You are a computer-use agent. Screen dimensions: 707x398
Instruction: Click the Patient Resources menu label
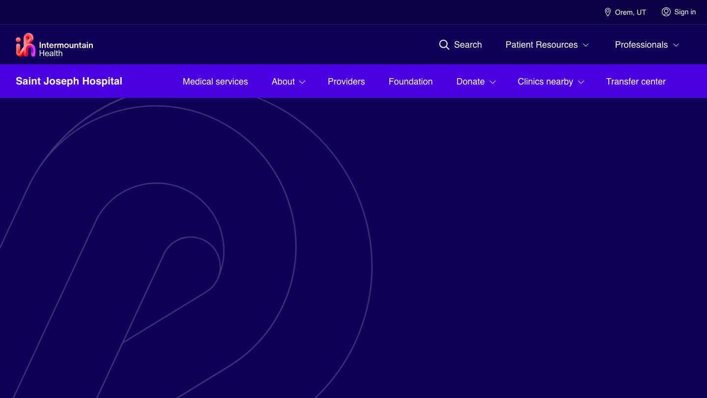coord(542,45)
